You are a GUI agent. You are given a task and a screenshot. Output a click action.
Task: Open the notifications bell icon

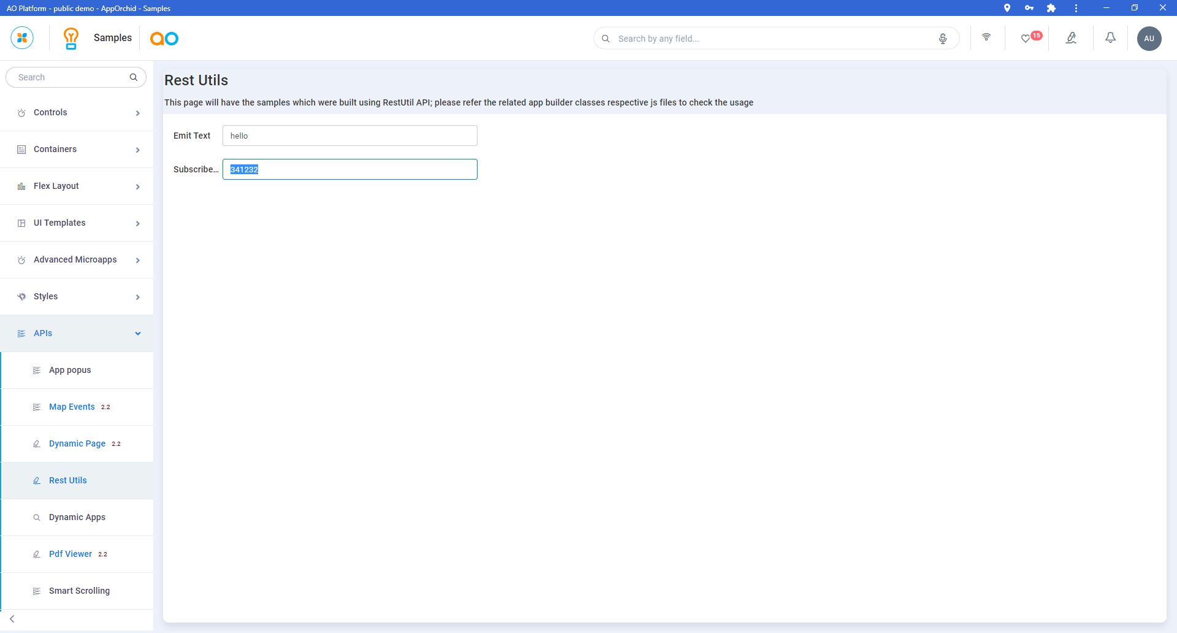(x=1110, y=38)
